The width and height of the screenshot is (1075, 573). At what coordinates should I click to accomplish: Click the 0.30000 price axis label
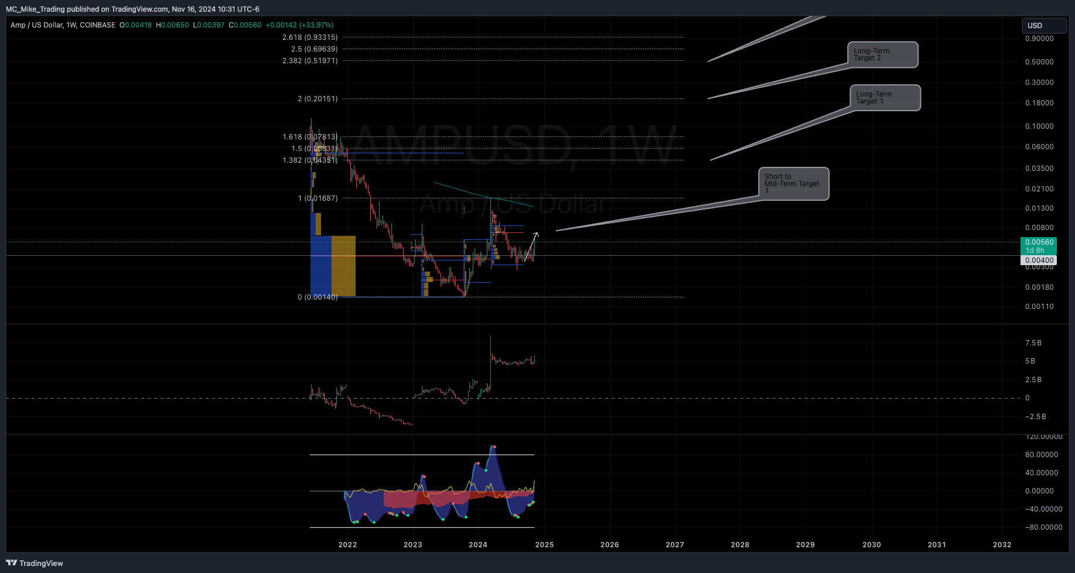1039,83
